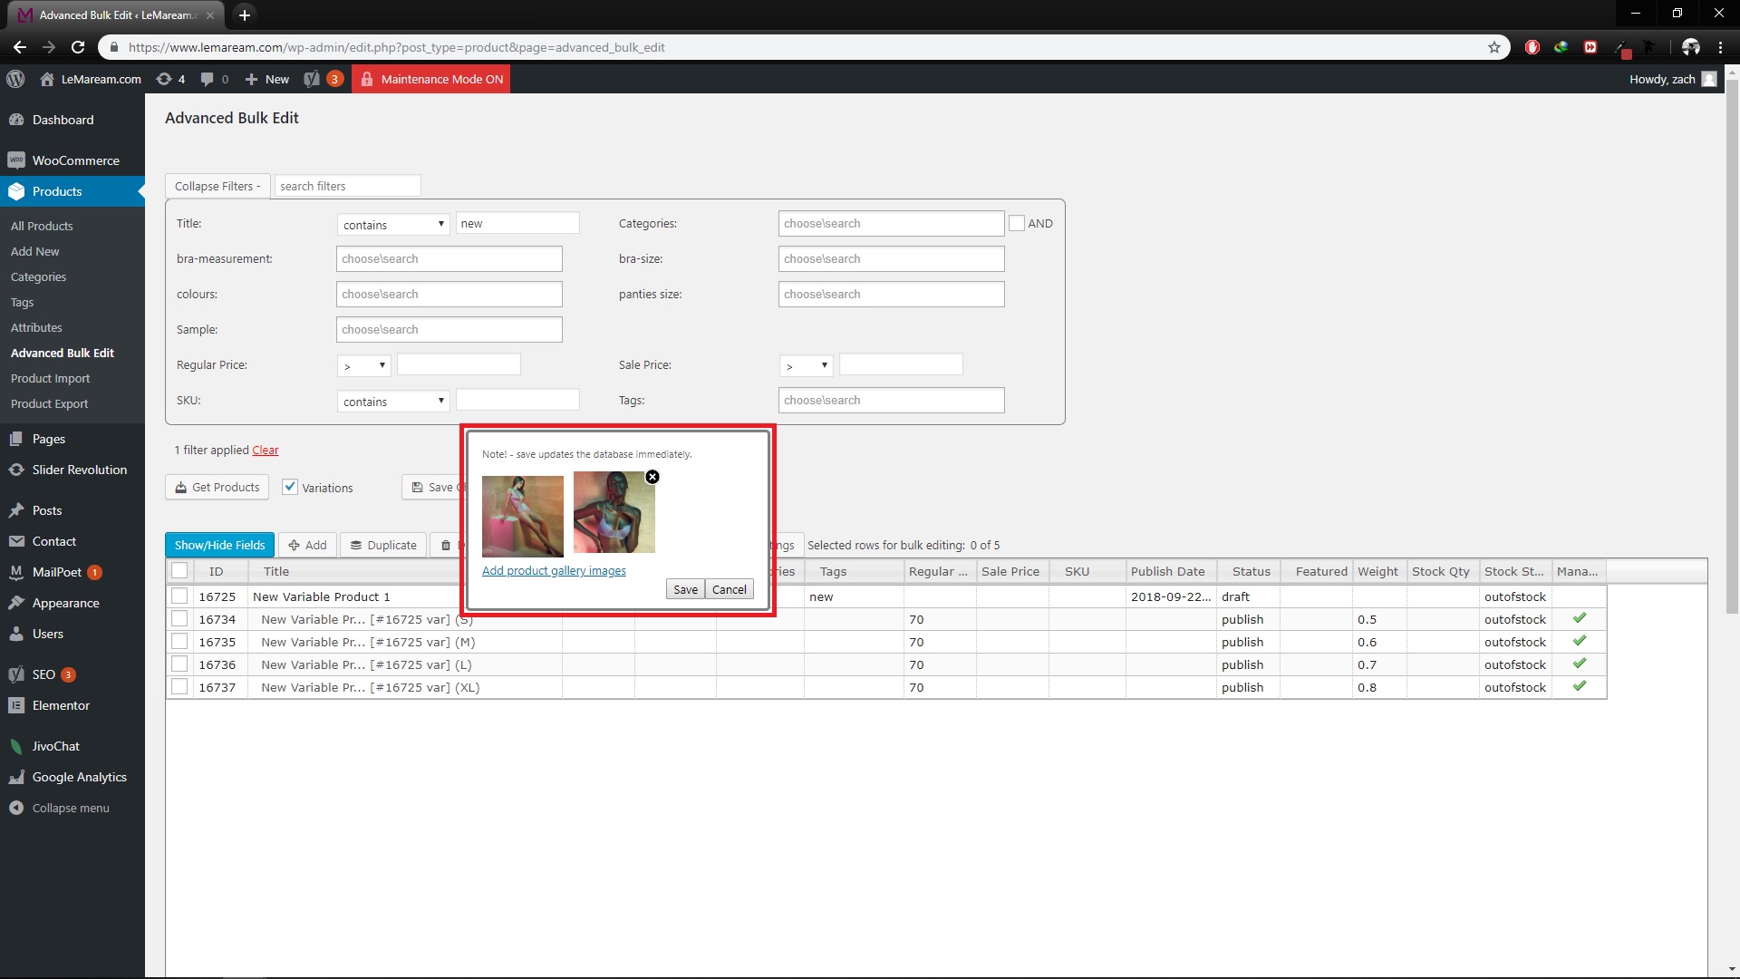Click the red shield extension icon
Viewport: 1740px width, 979px height.
(1532, 47)
